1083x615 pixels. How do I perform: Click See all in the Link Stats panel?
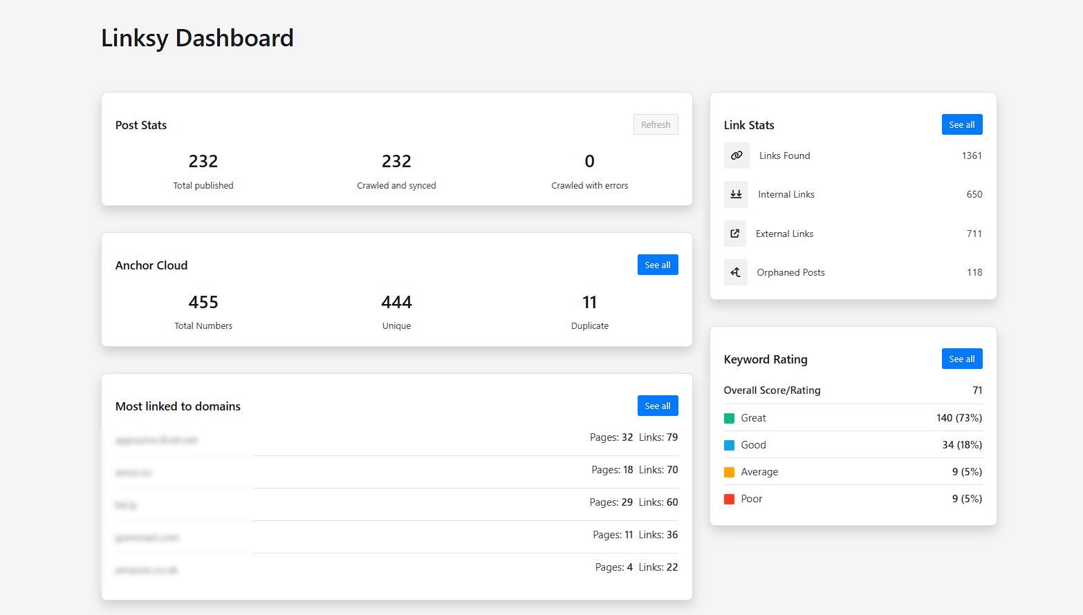pyautogui.click(x=962, y=124)
